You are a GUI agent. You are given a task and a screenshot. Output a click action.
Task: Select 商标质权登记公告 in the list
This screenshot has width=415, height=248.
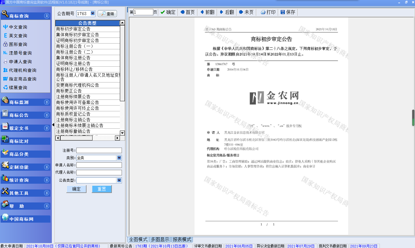pos(88,114)
